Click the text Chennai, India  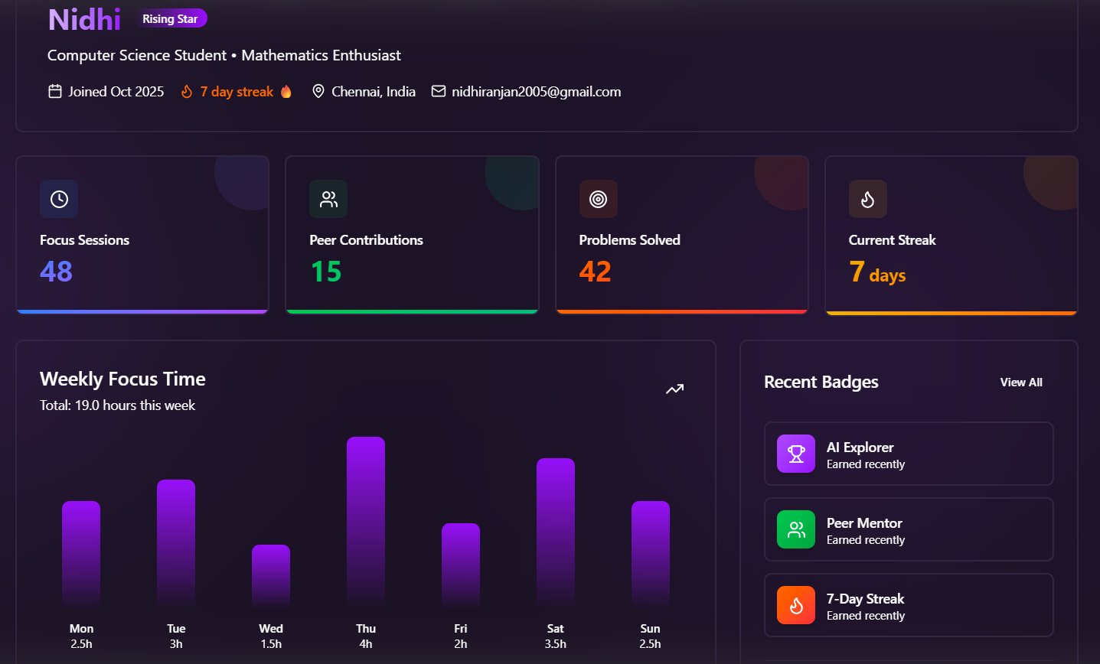click(374, 92)
